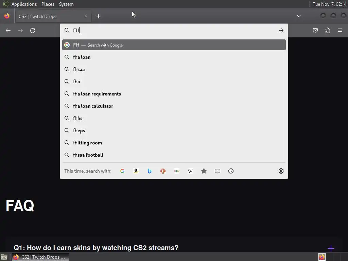The height and width of the screenshot is (261, 348).
Task: Search within Bookmarks star icon
Action: (x=204, y=171)
